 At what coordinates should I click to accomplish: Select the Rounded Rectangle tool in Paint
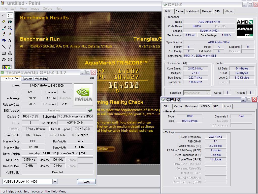[10, 59]
